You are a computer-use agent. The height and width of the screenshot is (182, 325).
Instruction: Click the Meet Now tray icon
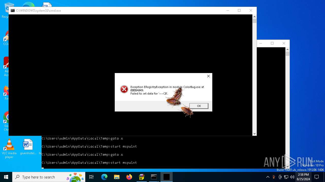click(280, 177)
